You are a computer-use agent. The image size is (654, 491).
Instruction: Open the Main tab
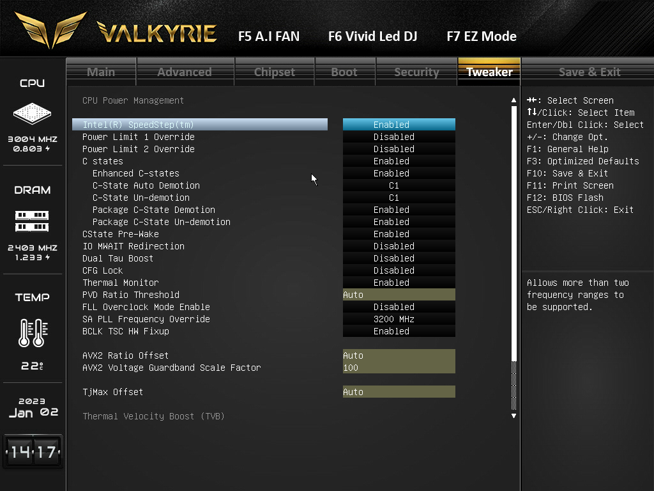click(x=101, y=72)
